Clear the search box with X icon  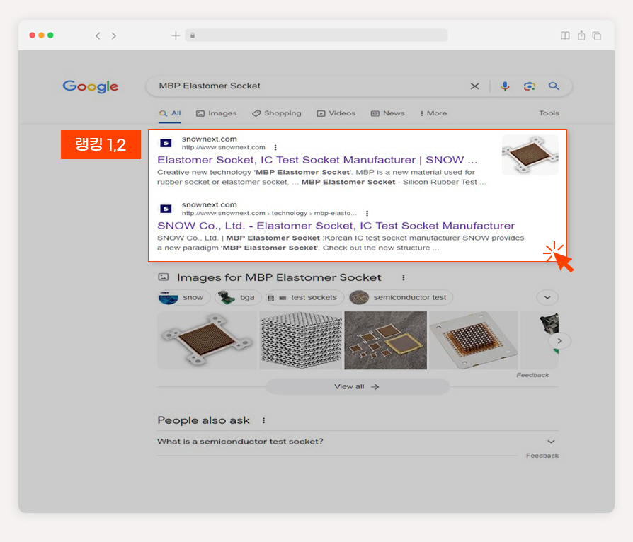[x=474, y=86]
